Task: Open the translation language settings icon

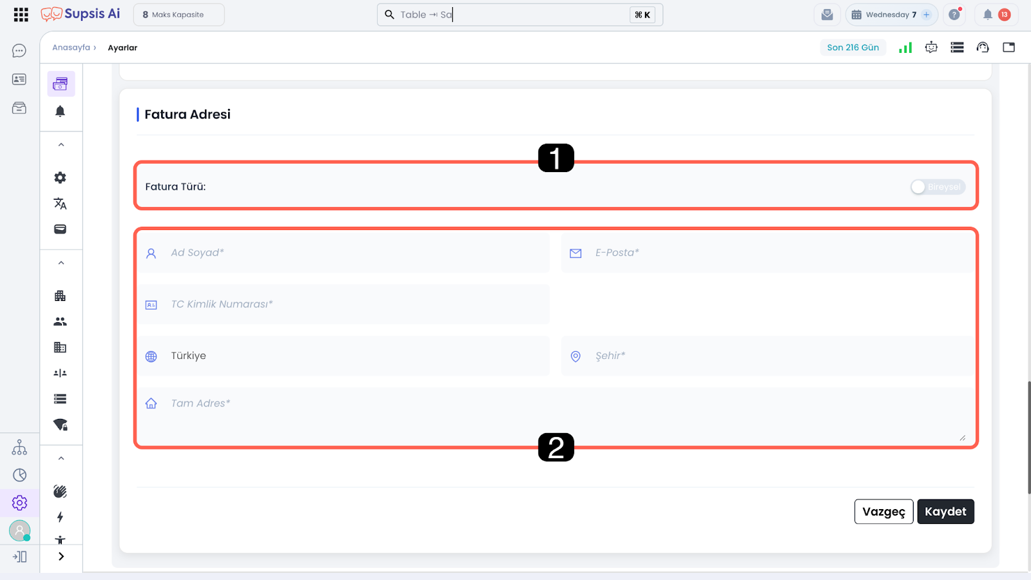Action: pyautogui.click(x=60, y=204)
